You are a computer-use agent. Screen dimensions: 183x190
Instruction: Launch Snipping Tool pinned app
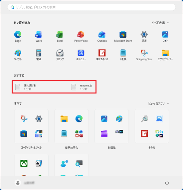coord(144,55)
